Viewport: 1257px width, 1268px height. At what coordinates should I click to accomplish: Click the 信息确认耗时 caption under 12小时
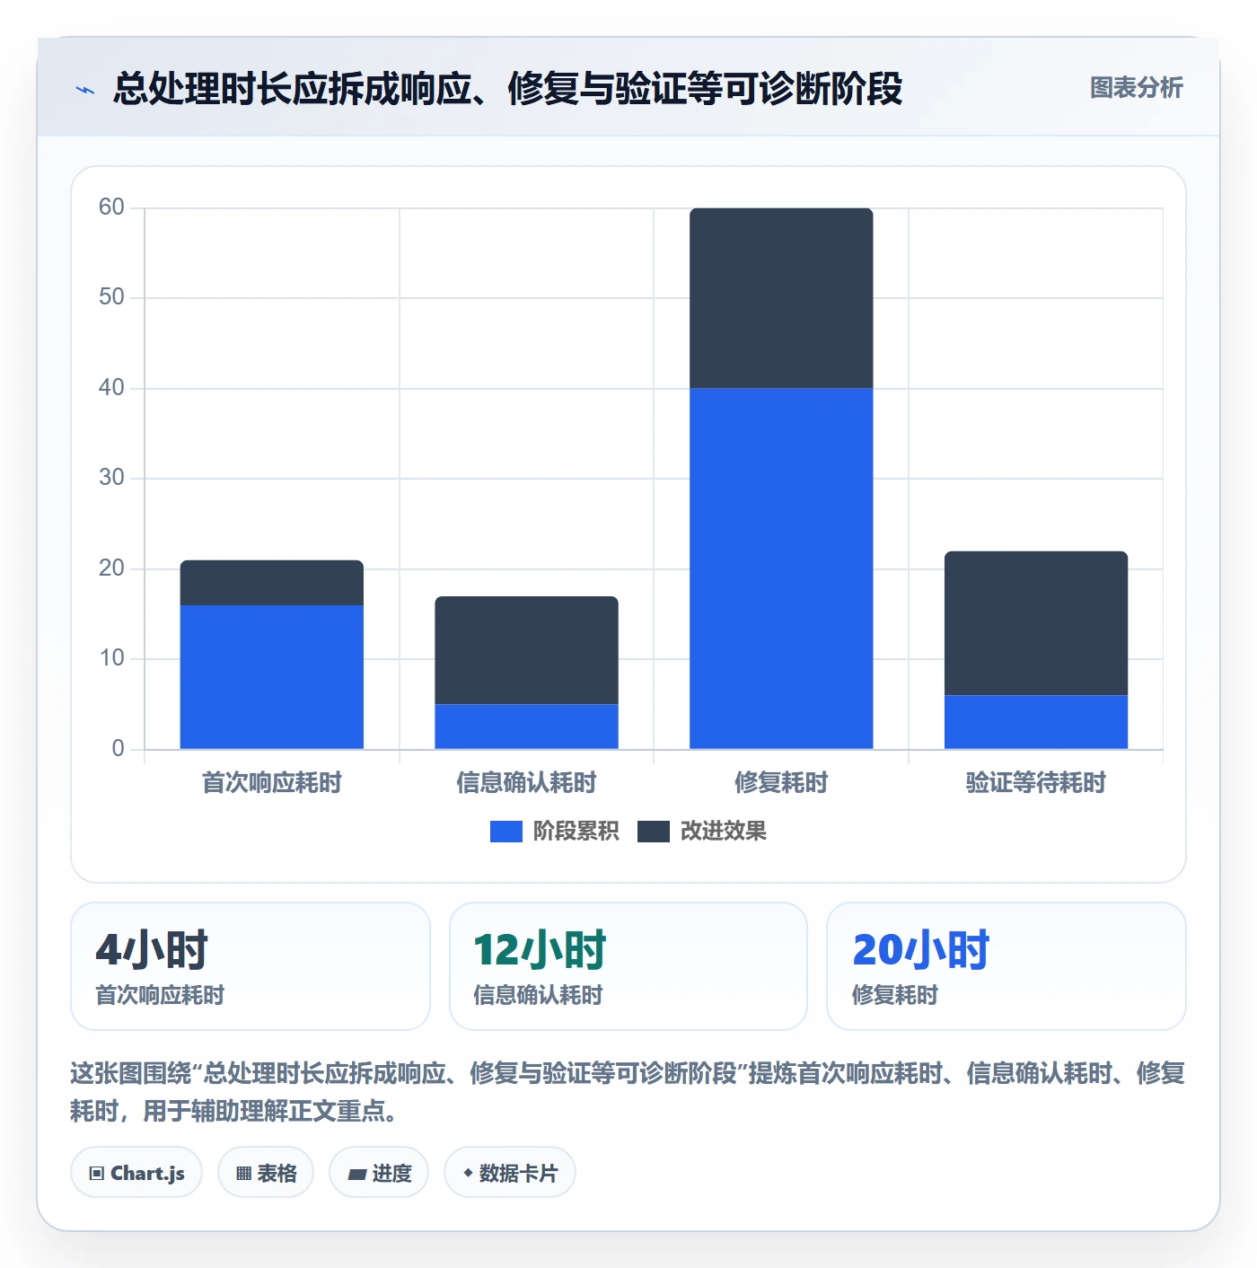[x=538, y=995]
